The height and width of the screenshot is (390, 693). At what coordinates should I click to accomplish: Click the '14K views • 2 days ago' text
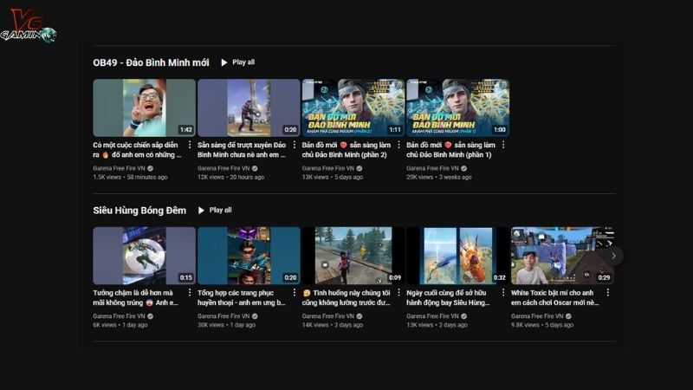pyautogui.click(x=333, y=324)
